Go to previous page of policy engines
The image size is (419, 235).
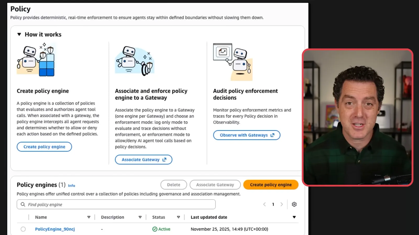[264, 204]
